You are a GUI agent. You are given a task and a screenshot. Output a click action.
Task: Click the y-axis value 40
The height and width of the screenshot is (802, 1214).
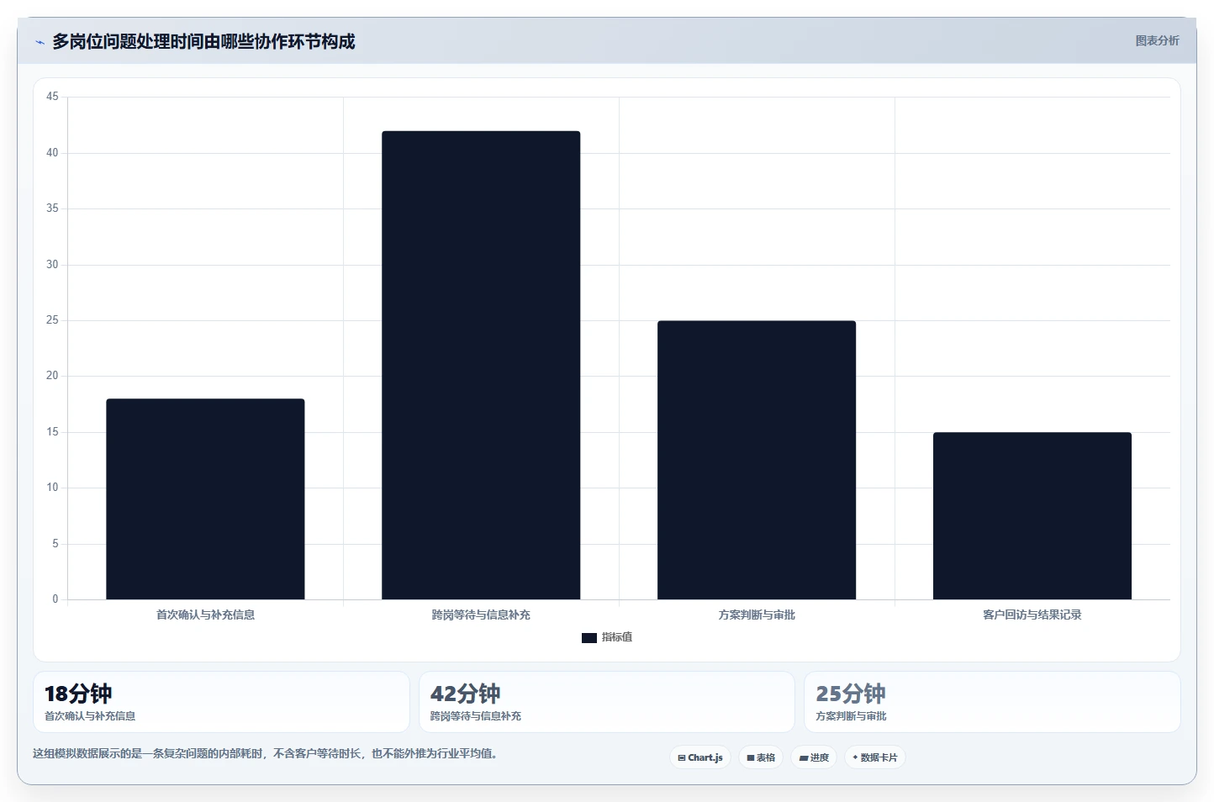tap(52, 153)
